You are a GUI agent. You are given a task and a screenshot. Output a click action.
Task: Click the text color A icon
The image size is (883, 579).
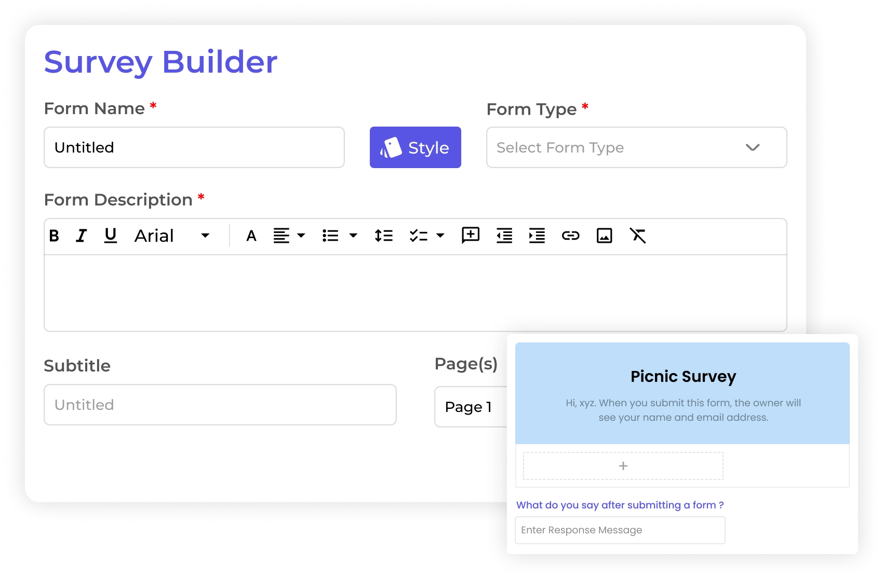point(251,236)
